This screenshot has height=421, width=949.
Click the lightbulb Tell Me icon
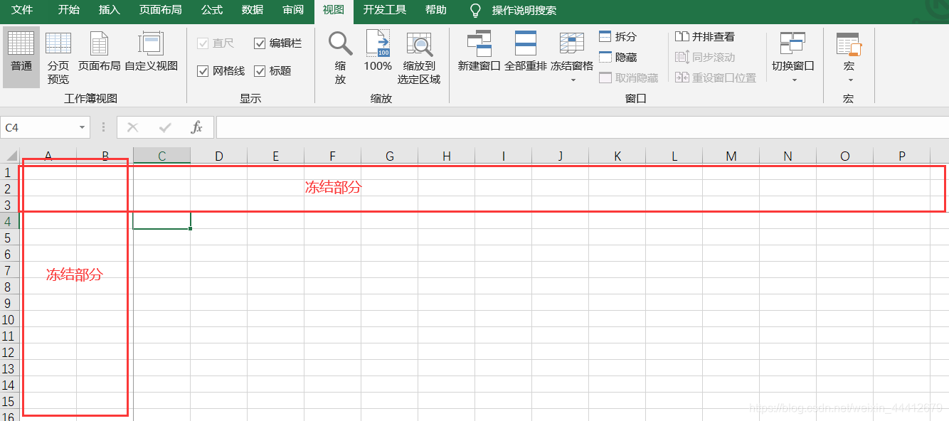pyautogui.click(x=476, y=10)
